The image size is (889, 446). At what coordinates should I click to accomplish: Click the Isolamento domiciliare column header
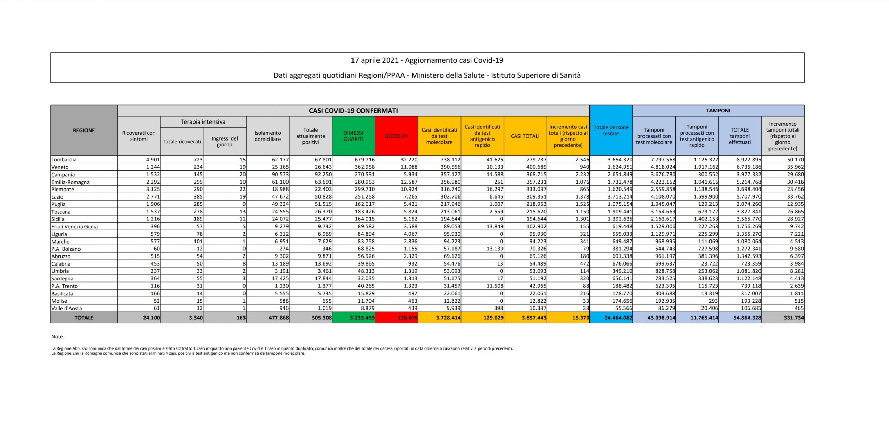click(267, 136)
